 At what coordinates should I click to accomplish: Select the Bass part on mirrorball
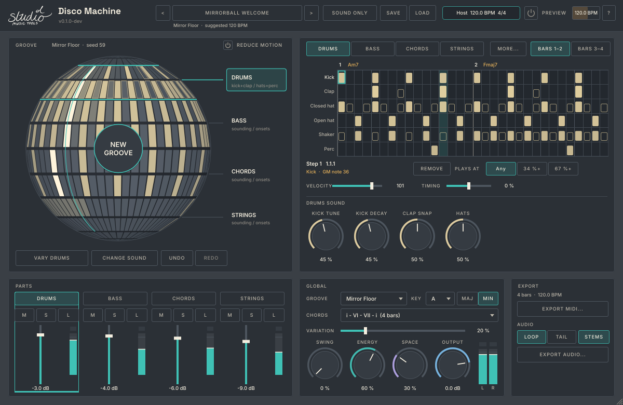pyautogui.click(x=251, y=124)
